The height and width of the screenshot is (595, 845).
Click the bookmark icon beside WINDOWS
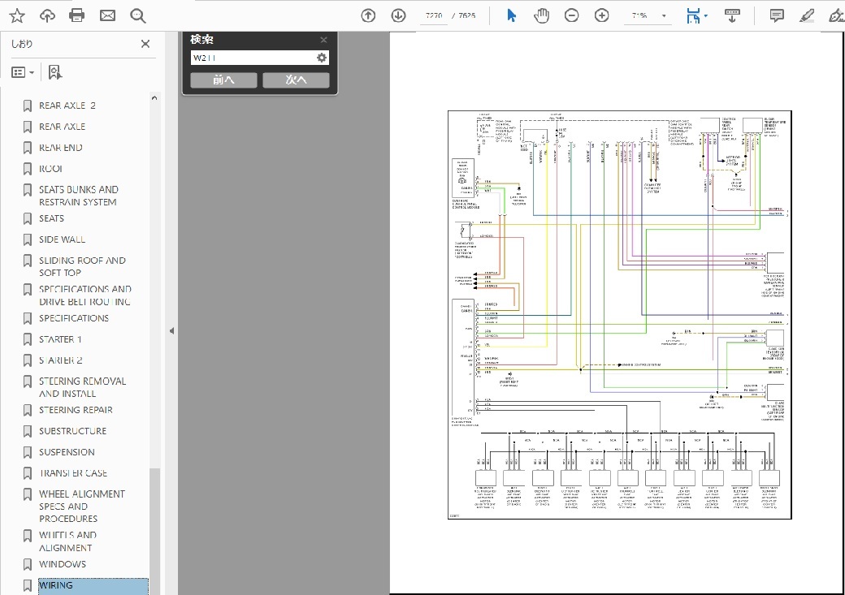click(x=28, y=564)
